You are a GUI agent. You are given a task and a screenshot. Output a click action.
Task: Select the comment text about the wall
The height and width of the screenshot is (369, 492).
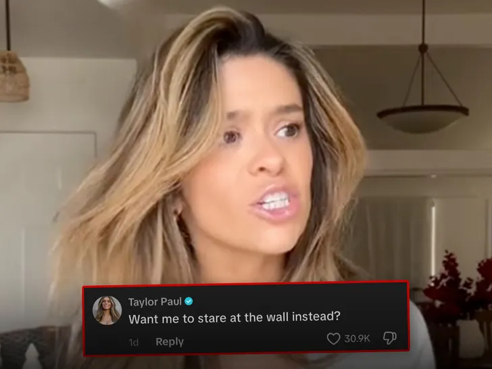pyautogui.click(x=235, y=318)
